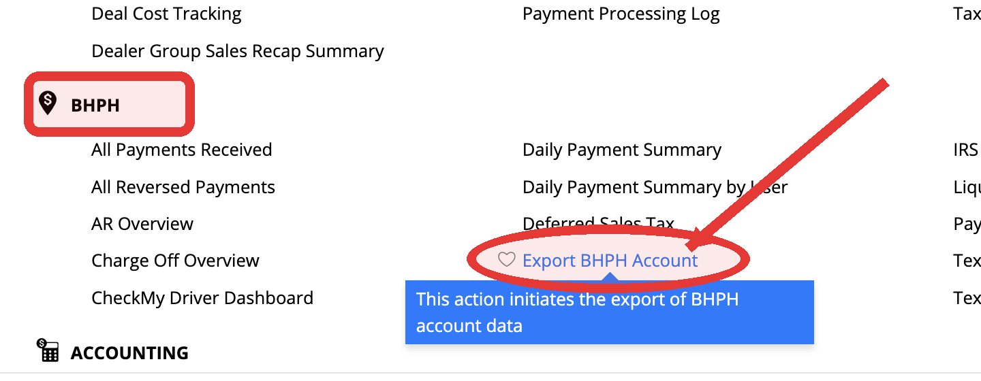Click the BHPH dollar pin icon
Viewport: 981px width, 381px height.
[47, 103]
